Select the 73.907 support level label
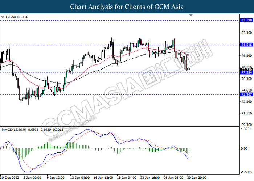The height and width of the screenshot is (181, 254). point(246,94)
